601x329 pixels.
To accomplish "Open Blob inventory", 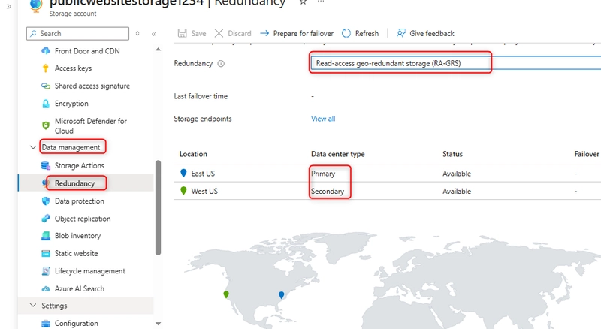I will pos(78,236).
